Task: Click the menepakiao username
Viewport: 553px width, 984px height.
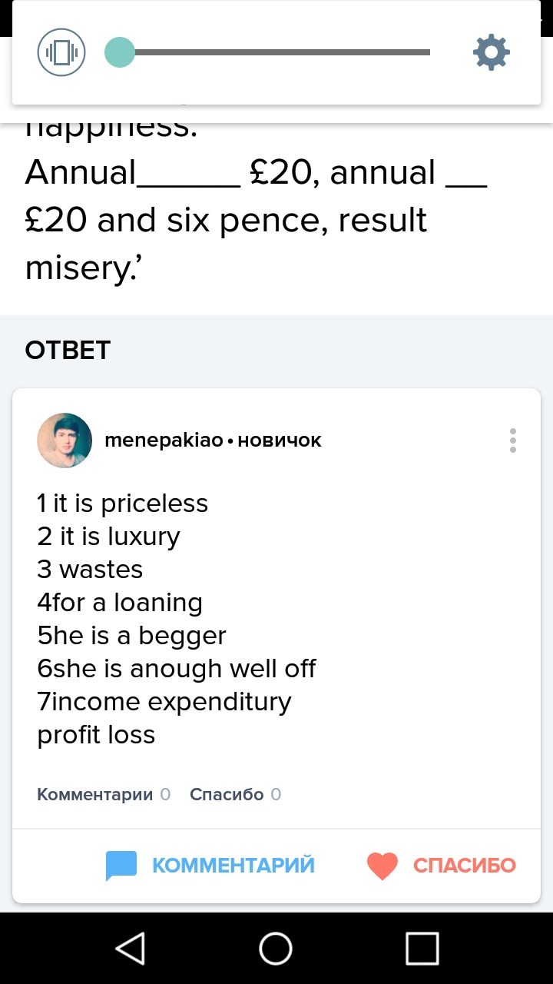Action: click(164, 440)
